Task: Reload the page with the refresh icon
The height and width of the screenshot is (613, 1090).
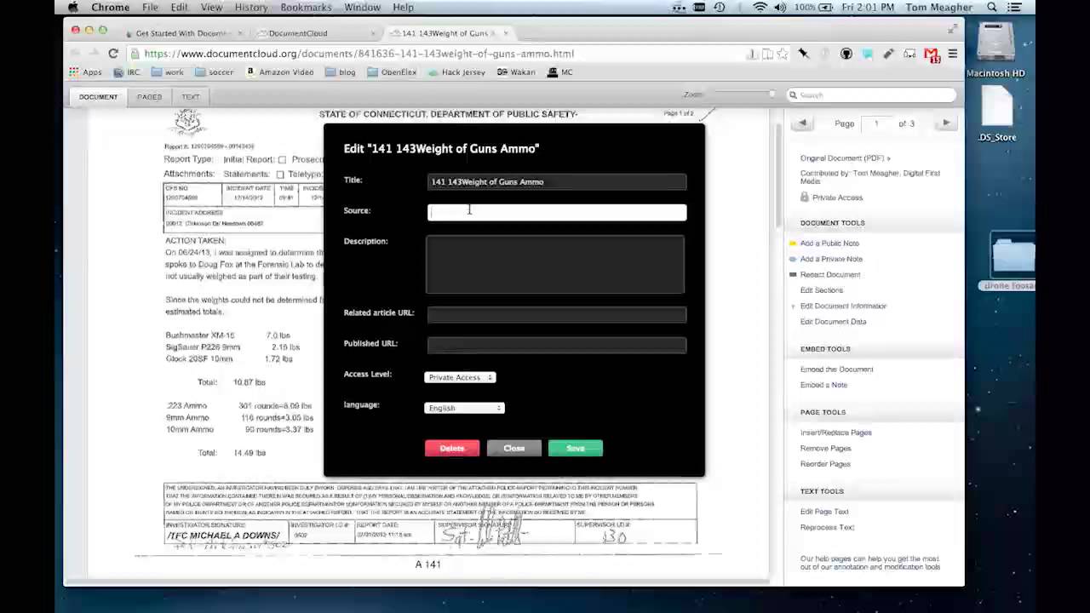Action: coord(113,54)
